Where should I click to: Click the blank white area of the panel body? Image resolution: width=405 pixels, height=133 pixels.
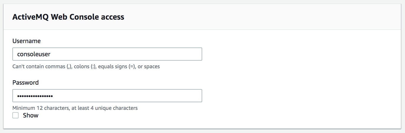pyautogui.click(x=300, y=79)
